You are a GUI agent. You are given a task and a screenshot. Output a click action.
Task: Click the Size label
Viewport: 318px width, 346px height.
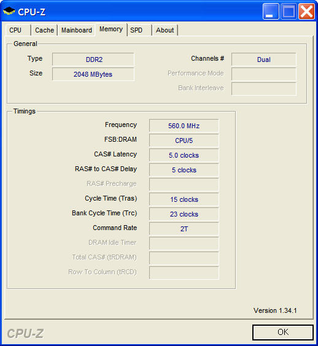(x=36, y=73)
